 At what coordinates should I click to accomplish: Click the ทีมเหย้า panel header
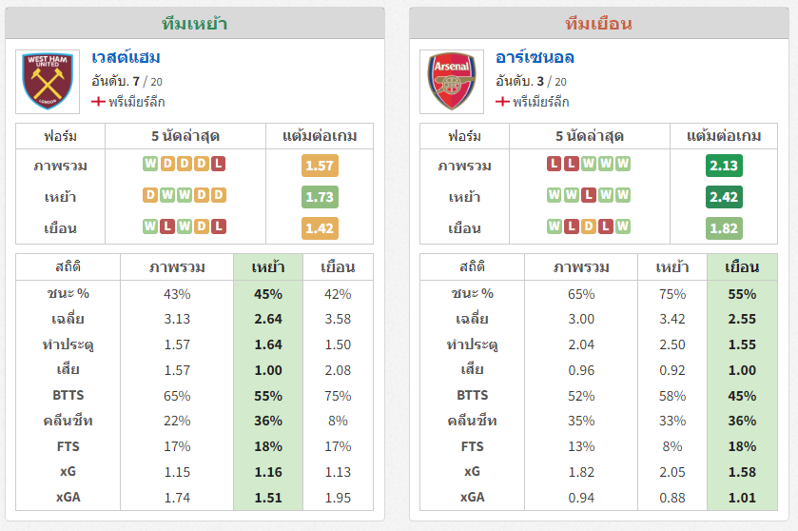195,24
